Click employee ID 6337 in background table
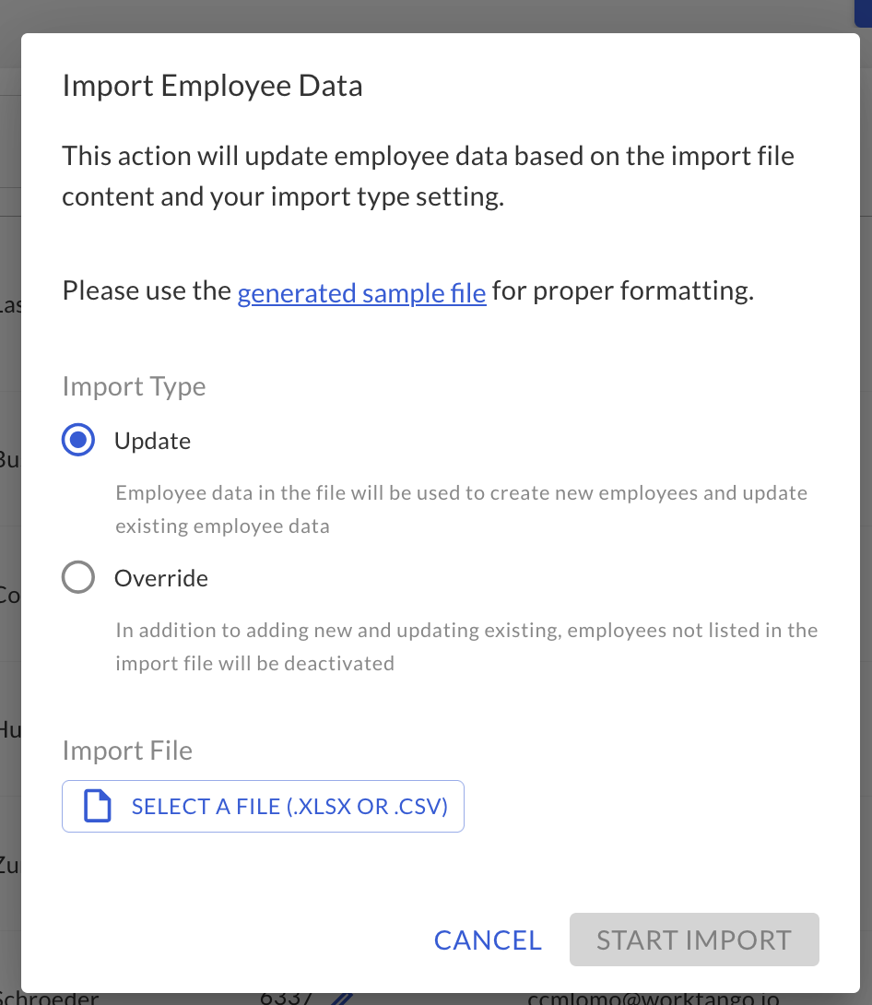This screenshot has height=1005, width=872. (286, 999)
